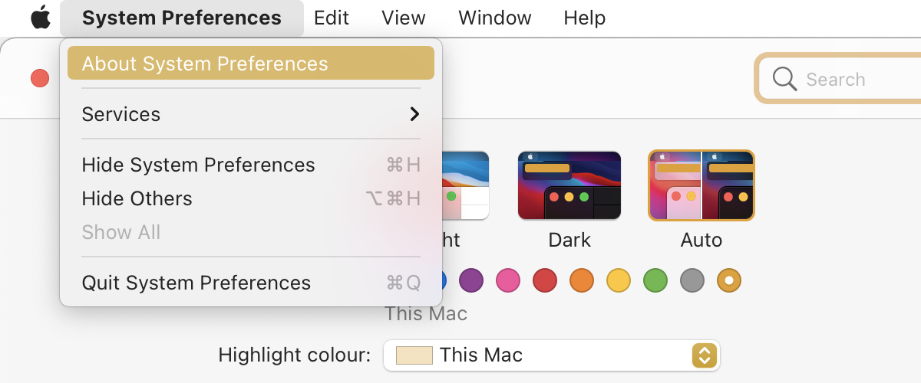
Task: Select the red accent colour
Action: tap(545, 281)
